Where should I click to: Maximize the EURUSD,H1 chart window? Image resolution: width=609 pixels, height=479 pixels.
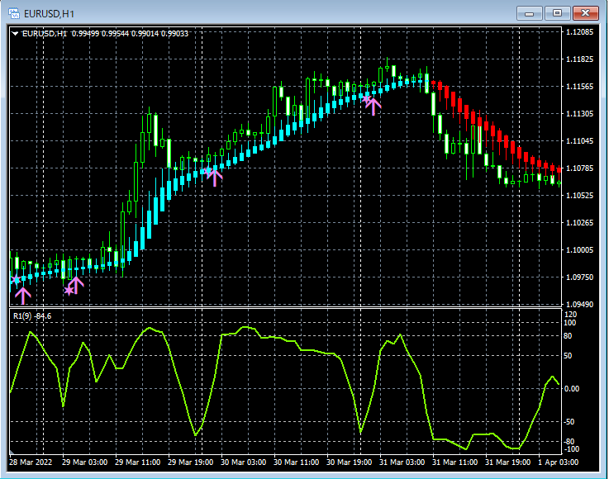pyautogui.click(x=557, y=13)
